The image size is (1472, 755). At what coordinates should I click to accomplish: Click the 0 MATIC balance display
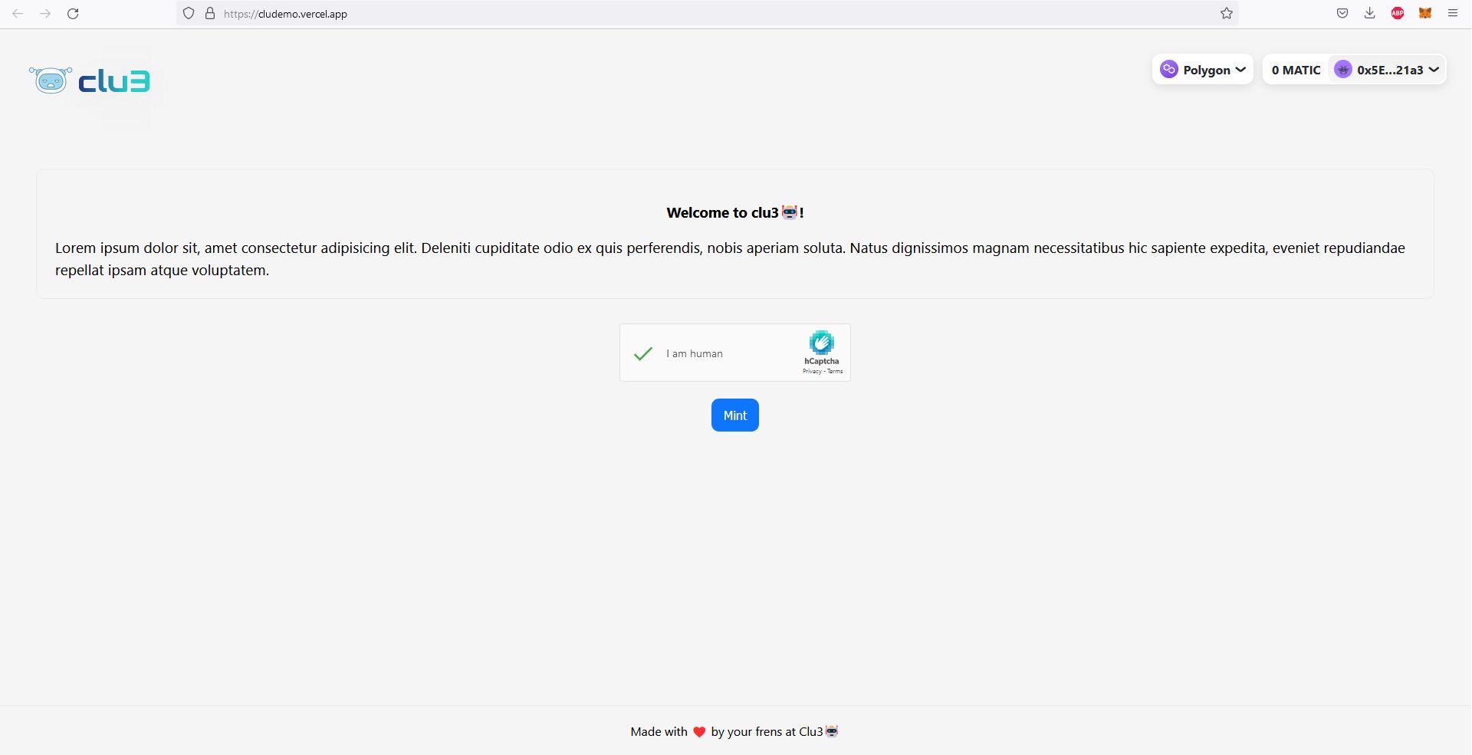pos(1296,70)
